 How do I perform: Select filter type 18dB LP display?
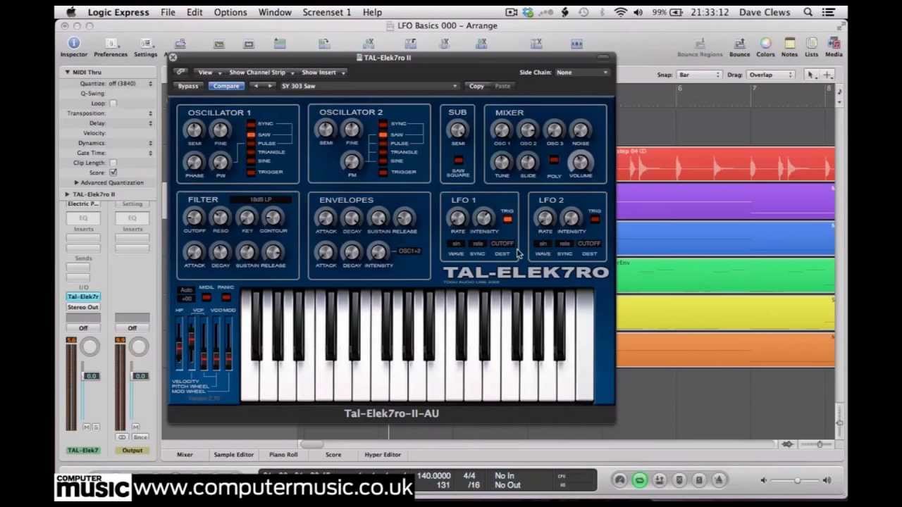pos(261,200)
